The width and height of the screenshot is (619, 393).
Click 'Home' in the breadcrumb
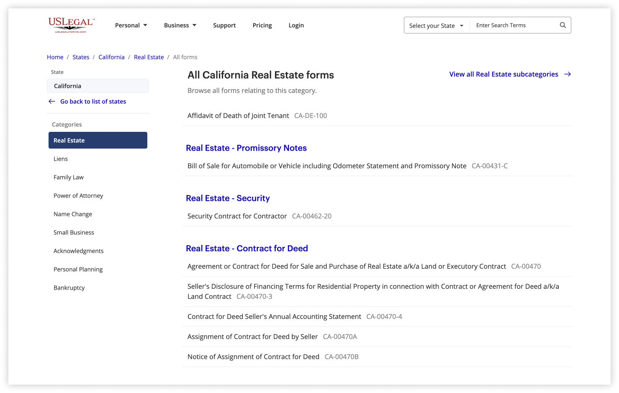click(55, 57)
